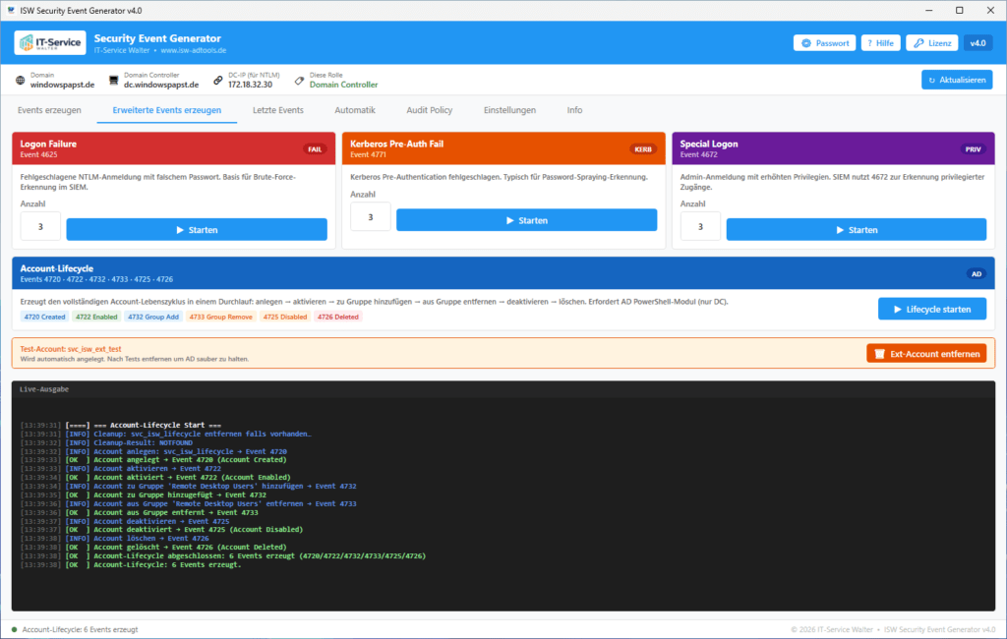Click the AD badge on Account-Lifecycle
This screenshot has width=1007, height=639.
[977, 273]
